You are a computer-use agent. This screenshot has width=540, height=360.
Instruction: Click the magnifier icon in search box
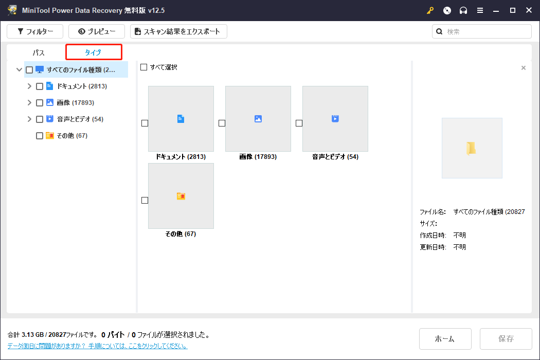[439, 31]
